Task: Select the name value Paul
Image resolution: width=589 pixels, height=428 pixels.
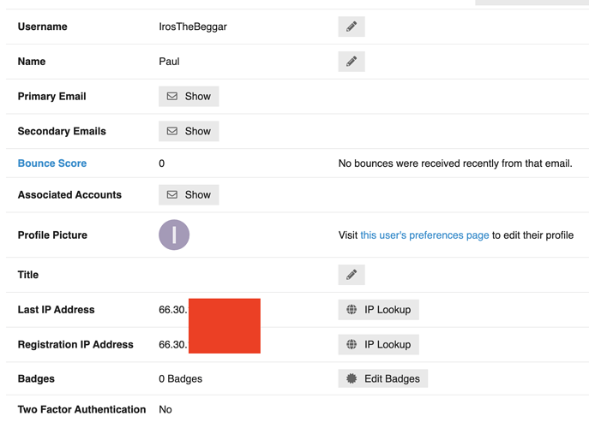Action: [x=169, y=62]
